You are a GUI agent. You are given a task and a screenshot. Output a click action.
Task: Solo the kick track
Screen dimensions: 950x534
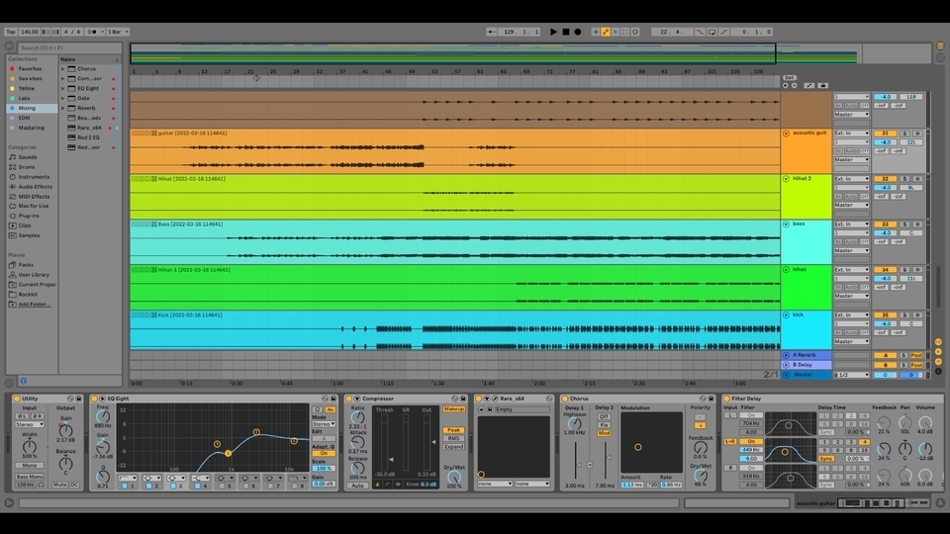coord(904,314)
